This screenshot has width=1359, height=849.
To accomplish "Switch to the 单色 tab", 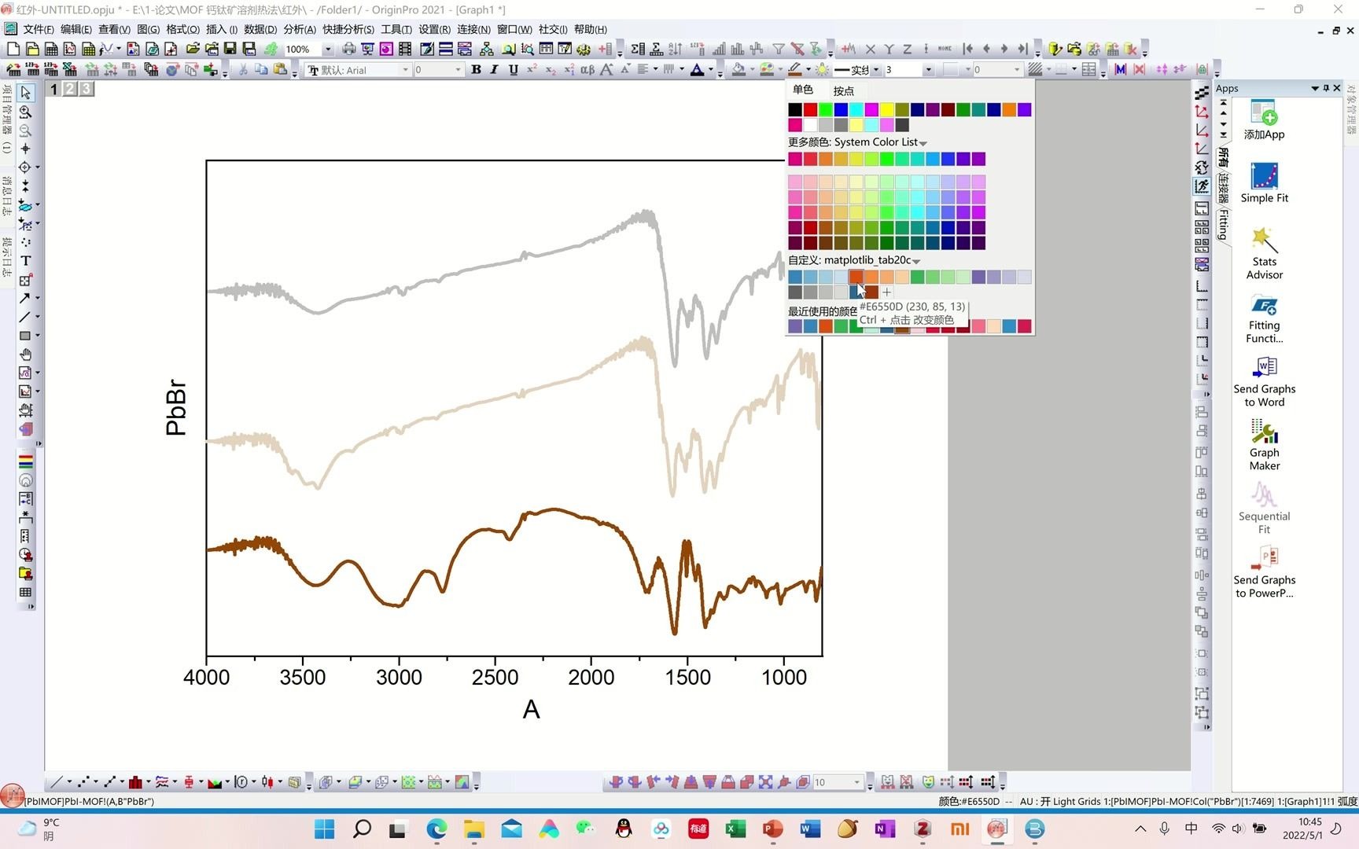I will (x=803, y=90).
